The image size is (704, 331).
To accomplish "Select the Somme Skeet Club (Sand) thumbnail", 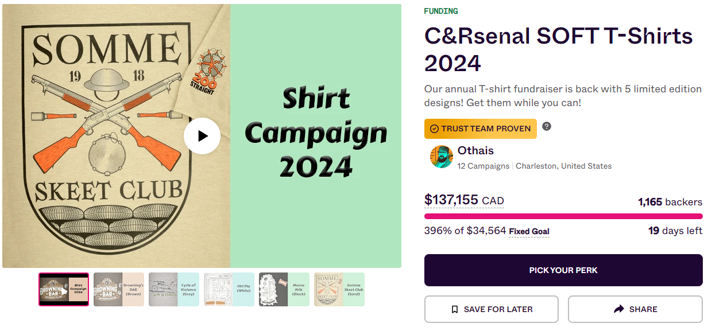I will pyautogui.click(x=339, y=289).
